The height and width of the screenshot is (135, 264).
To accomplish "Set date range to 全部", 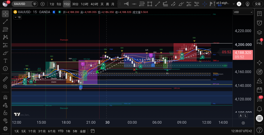I will [x=83, y=131].
